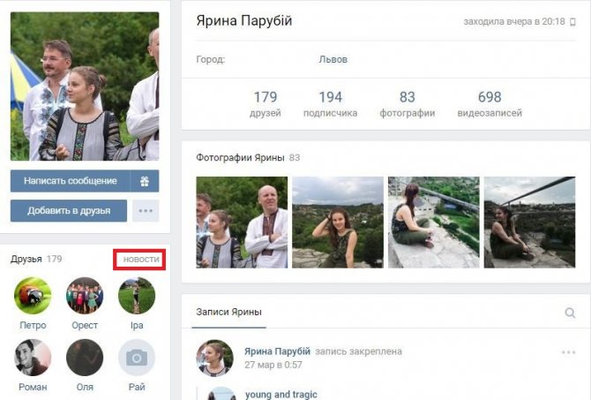Click the search icon in Записи Ярины
This screenshot has width=591, height=400.
point(570,313)
